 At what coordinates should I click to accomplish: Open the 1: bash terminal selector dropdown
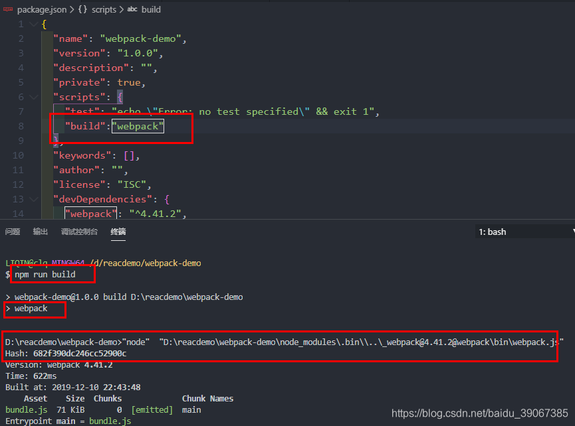[525, 232]
